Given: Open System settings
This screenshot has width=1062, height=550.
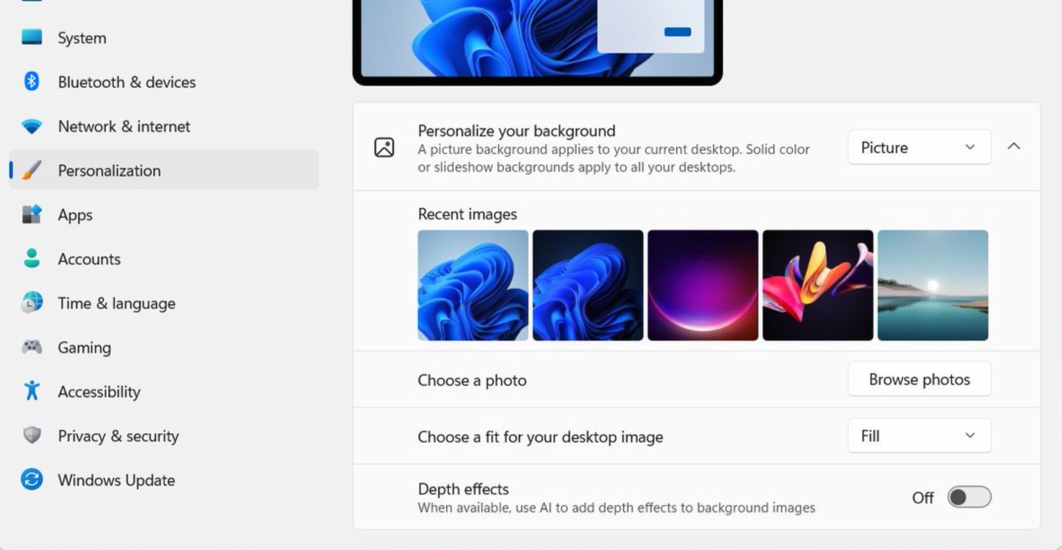Looking at the screenshot, I should coord(164,38).
